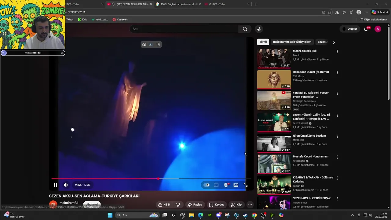Screen dimensions: 391x220
Task: Open options for Niran Ünsal Zorlu Sevdam
Action: 337,136
